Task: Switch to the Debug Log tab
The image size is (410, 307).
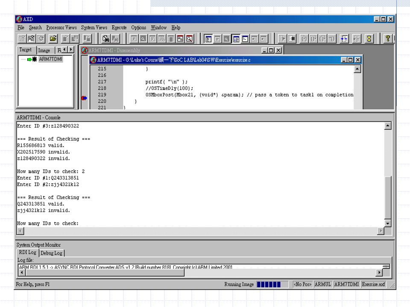Action: (x=52, y=253)
